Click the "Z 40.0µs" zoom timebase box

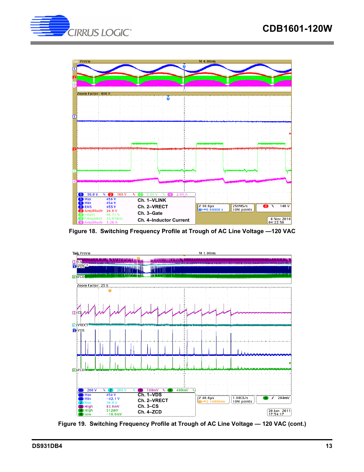213,400
